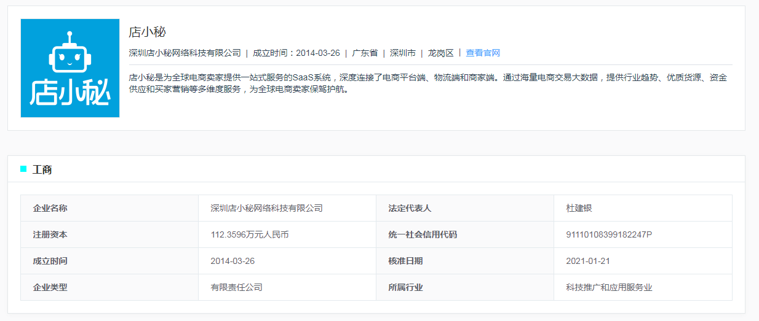Click the value 科技推广和应用服务业
The width and height of the screenshot is (759, 321).
[609, 287]
